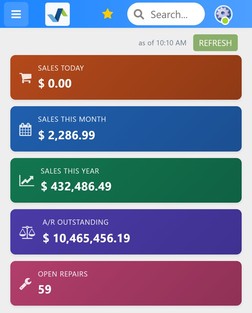Click the $ 10,465,456.19 value
The height and width of the screenshot is (313, 252).
[86, 238]
